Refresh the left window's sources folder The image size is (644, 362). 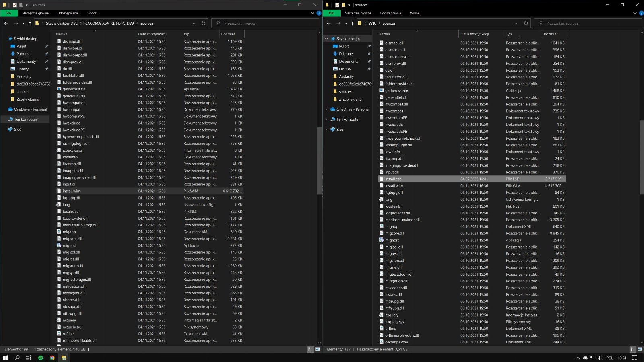[x=203, y=23]
